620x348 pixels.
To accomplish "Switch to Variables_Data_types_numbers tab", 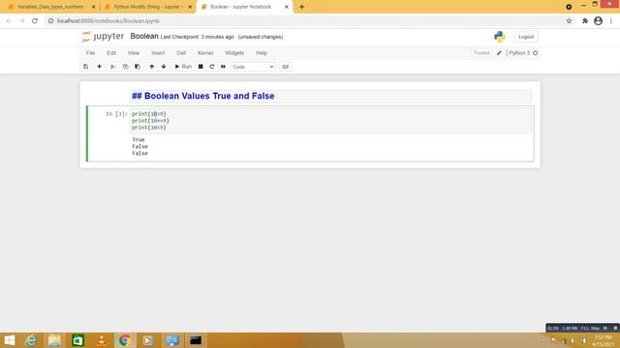I will coord(50,7).
